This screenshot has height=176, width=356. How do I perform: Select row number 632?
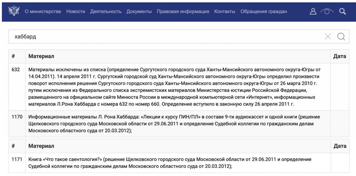pyautogui.click(x=16, y=70)
